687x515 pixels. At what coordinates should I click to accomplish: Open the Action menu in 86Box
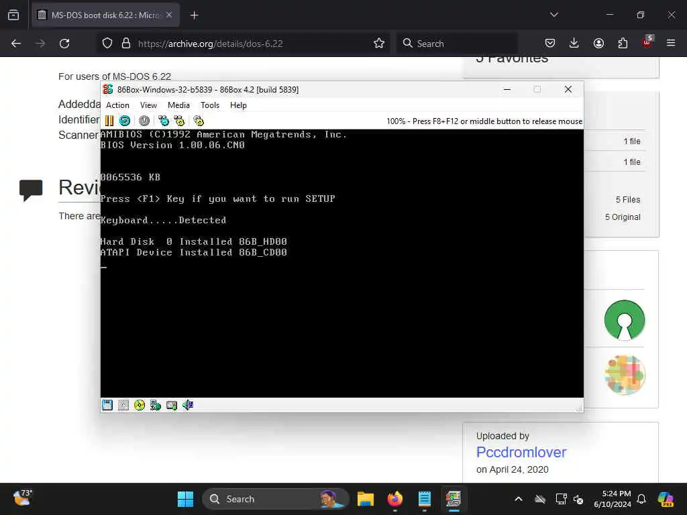(x=117, y=105)
